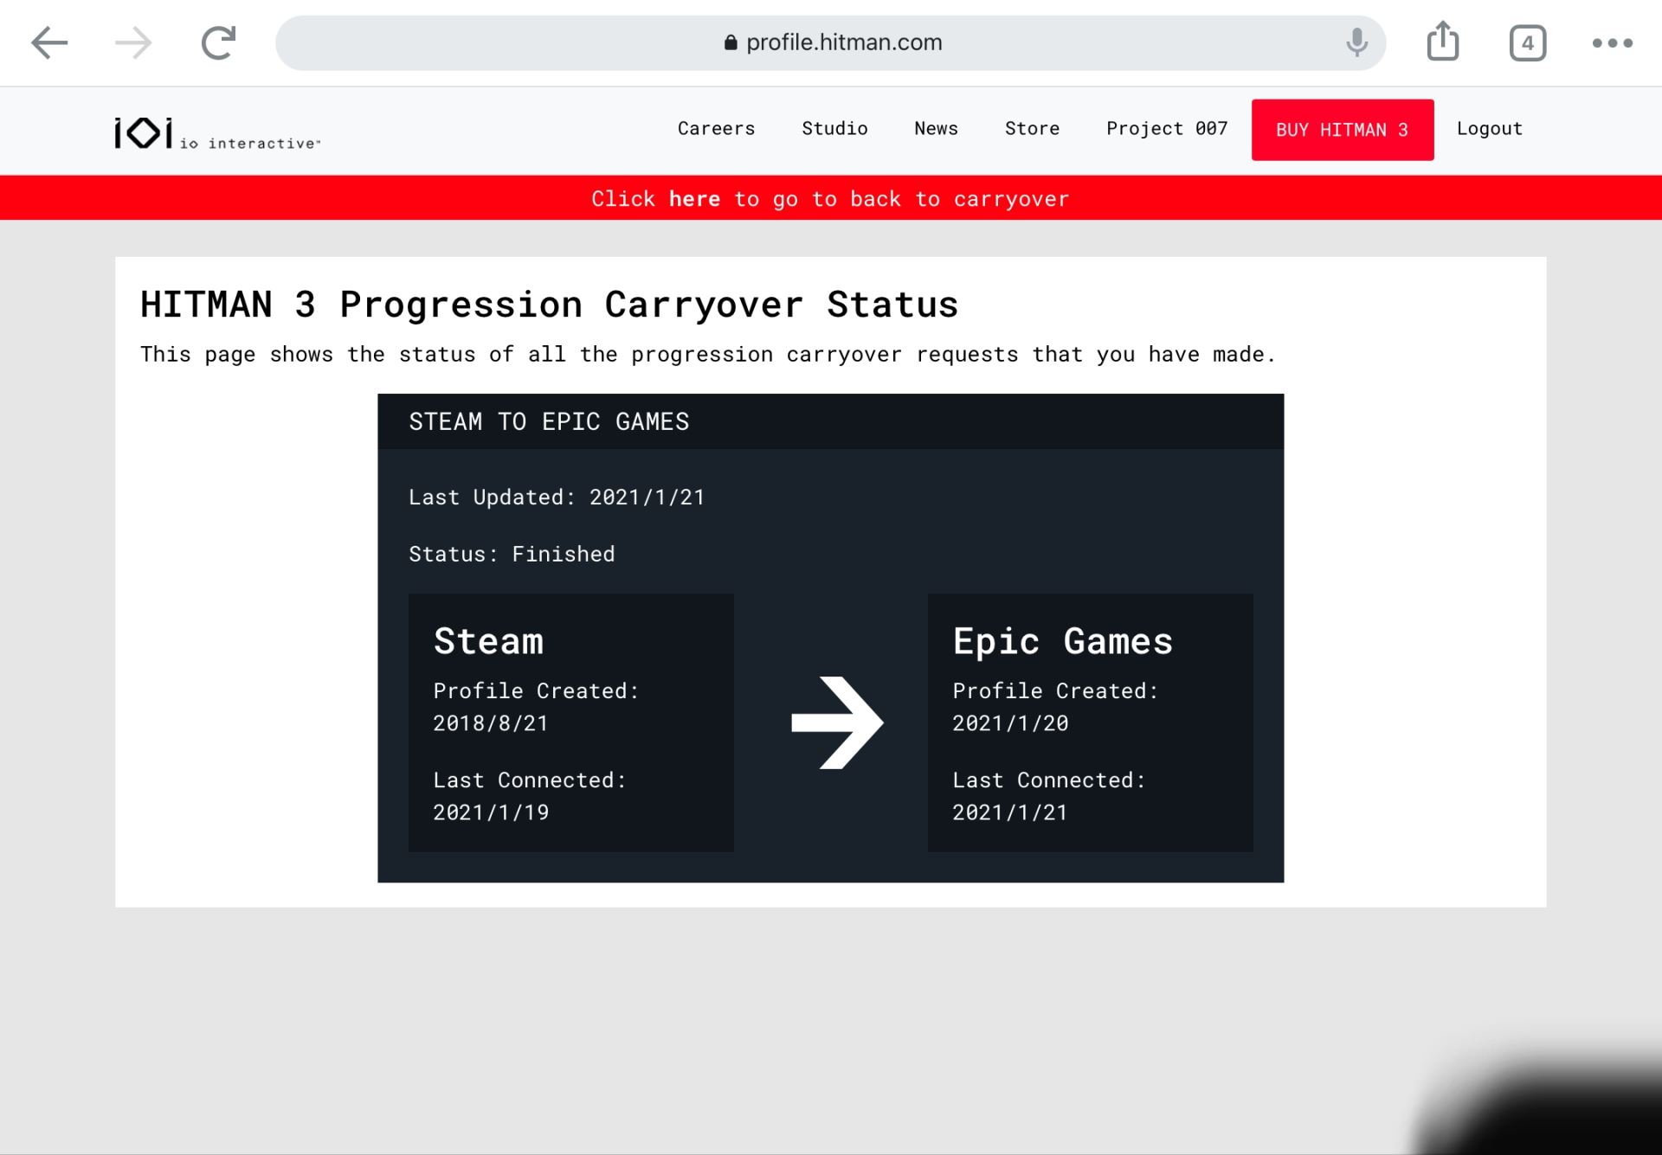This screenshot has width=1662, height=1155.
Task: Click the Careers menu item
Action: click(x=716, y=127)
